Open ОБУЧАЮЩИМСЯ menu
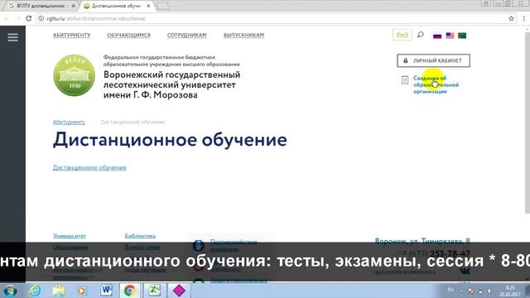Viewport: 530px width, 298px height. coord(129,35)
